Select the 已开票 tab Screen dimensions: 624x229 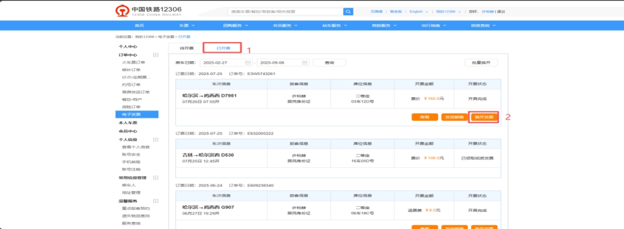click(223, 48)
